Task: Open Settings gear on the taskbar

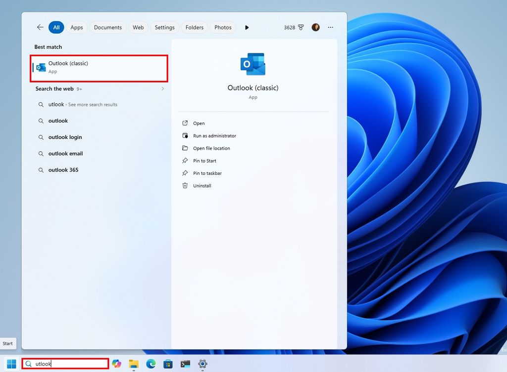Action: (x=203, y=364)
